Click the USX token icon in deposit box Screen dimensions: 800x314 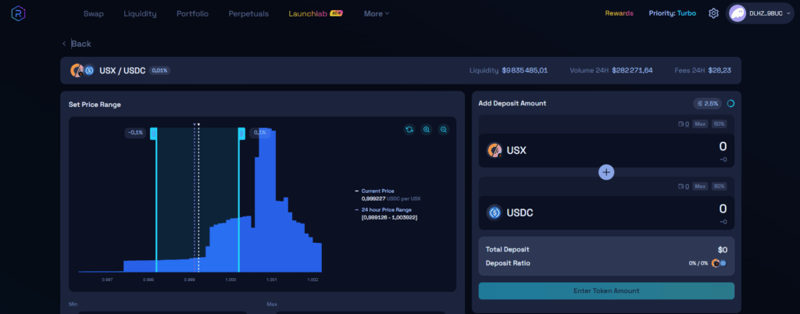494,150
